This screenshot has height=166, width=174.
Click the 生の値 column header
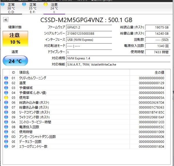148,72
